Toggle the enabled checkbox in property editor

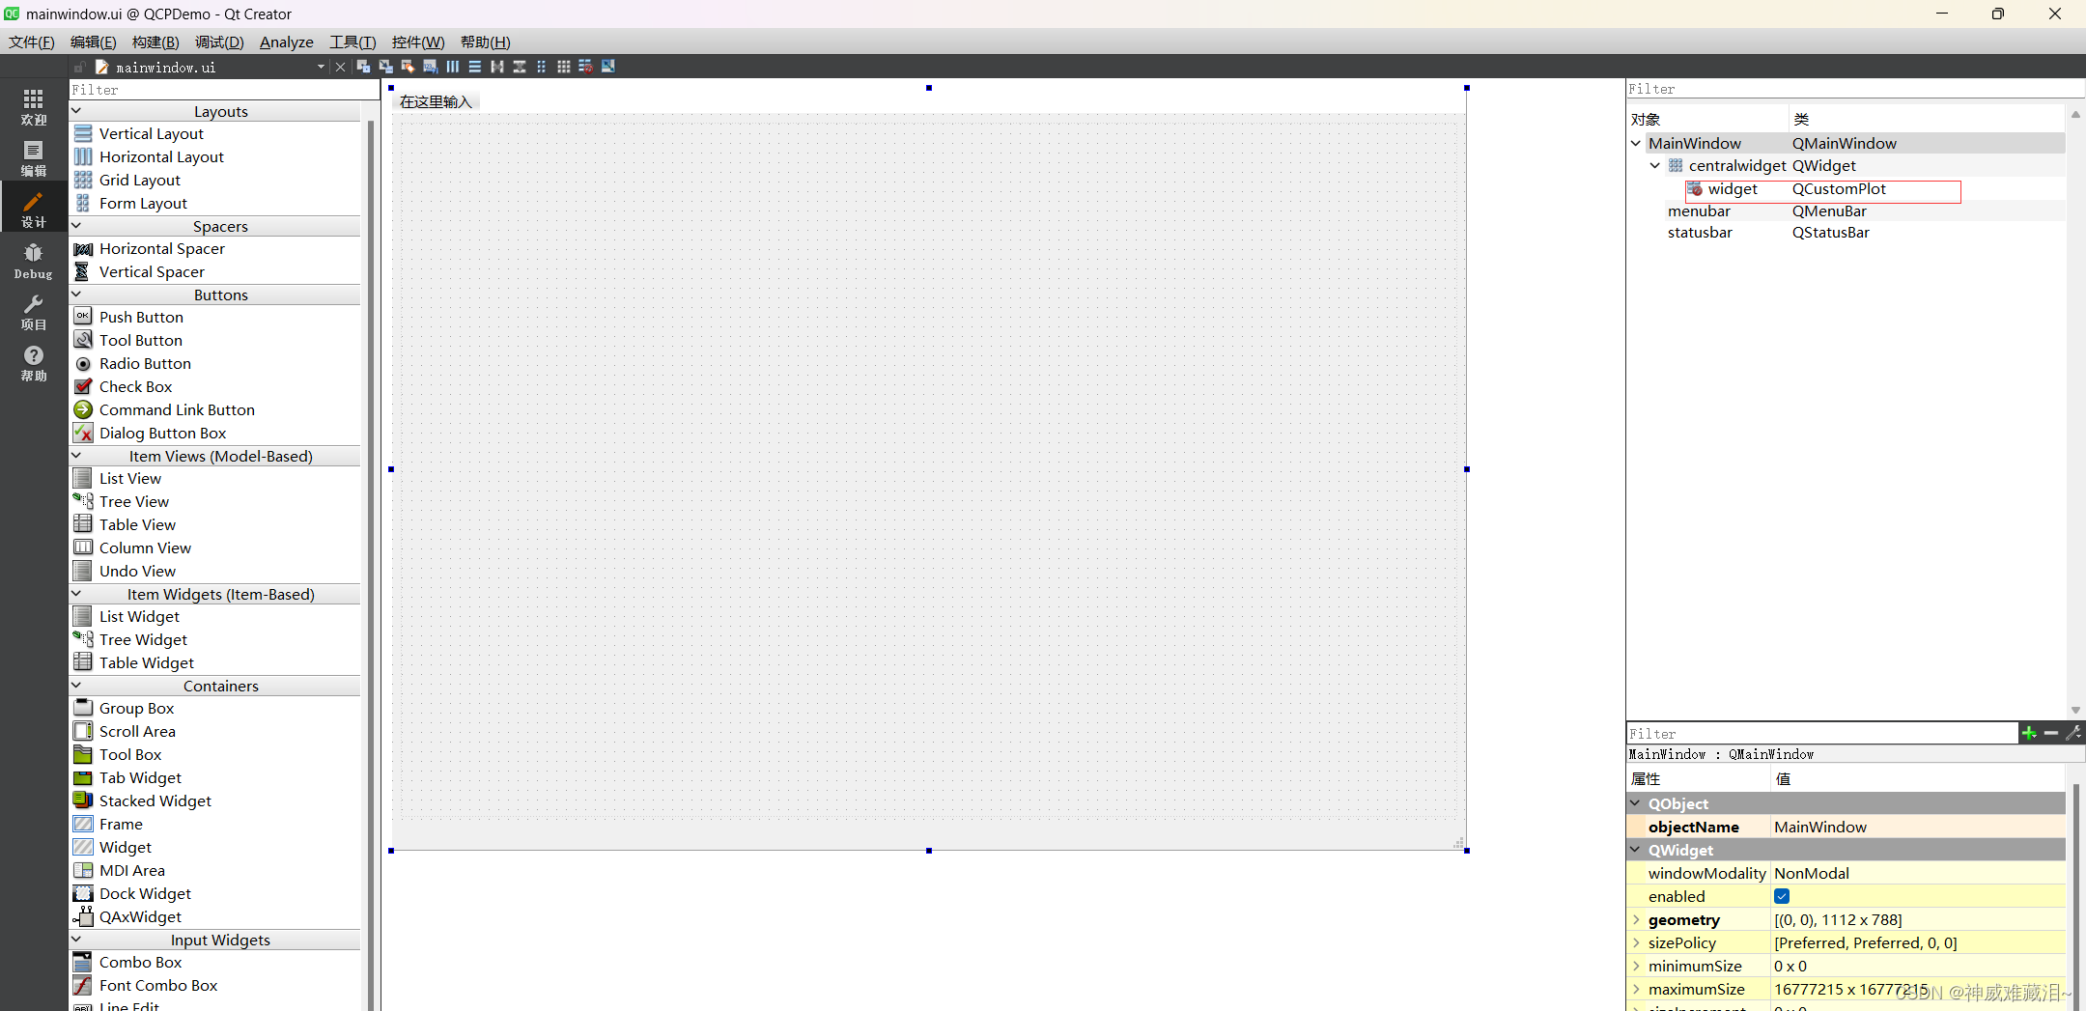[x=1780, y=896]
